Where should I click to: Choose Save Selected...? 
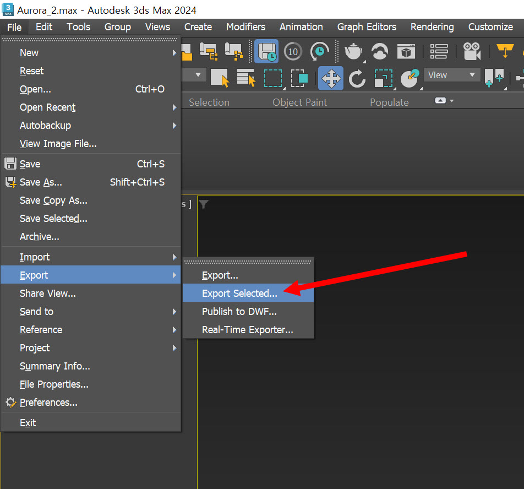[91, 219]
